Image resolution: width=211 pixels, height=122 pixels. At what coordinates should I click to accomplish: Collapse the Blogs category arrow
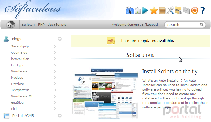60,39
